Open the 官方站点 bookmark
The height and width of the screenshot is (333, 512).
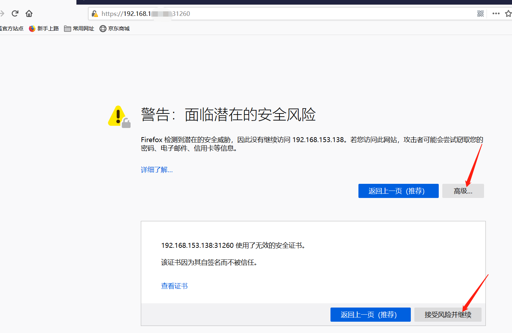click(11, 29)
